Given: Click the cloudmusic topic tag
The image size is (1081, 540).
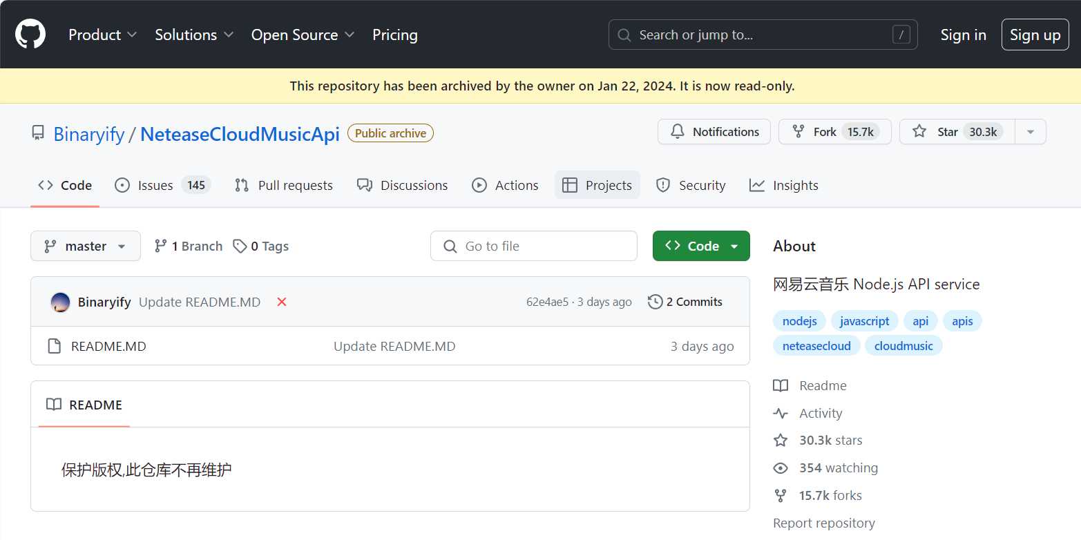Looking at the screenshot, I should (x=903, y=346).
